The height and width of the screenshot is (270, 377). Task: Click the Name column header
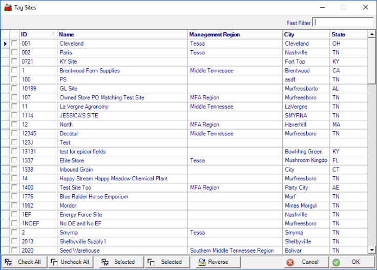[122, 35]
